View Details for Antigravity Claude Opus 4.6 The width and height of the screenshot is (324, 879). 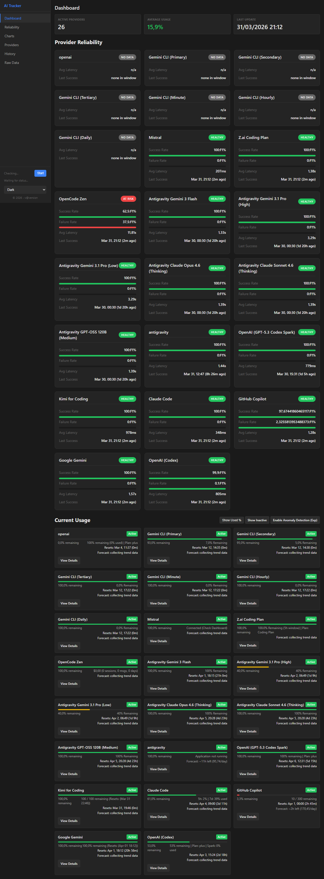pyautogui.click(x=158, y=731)
